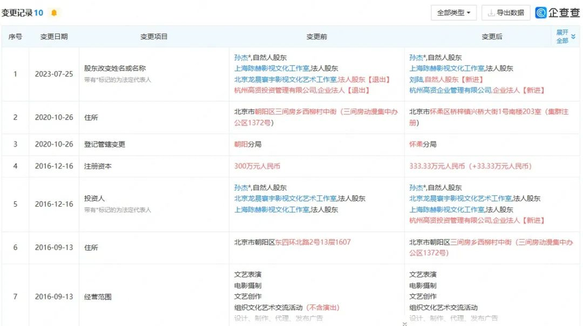The image size is (583, 326).
Task: Select the 2023-07-25 date cell
Action: [x=54, y=74]
